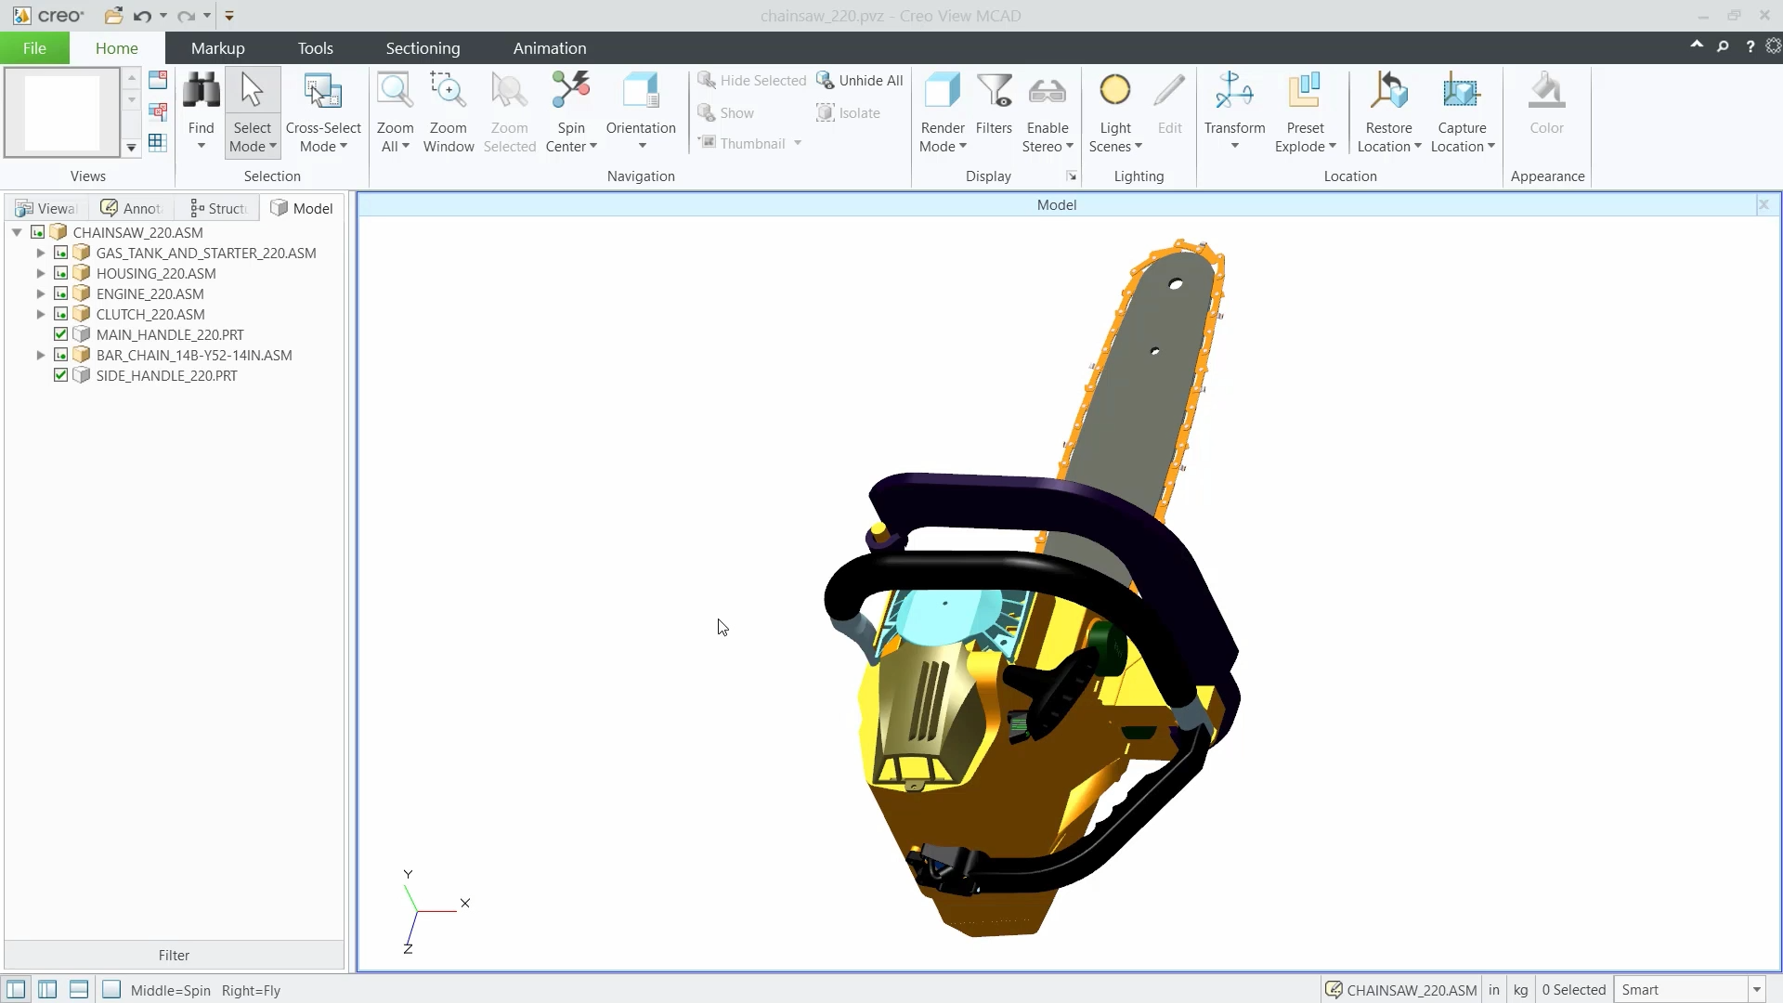1783x1003 pixels.
Task: Click the in length units indicator
Action: (x=1493, y=990)
